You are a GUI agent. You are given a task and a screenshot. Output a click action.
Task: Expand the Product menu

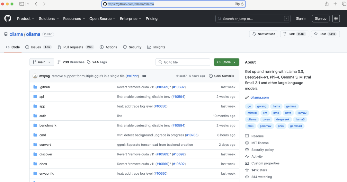click(x=26, y=19)
